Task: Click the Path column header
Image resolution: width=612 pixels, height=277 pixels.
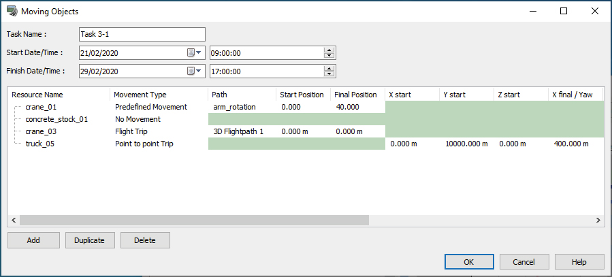Action: click(242, 95)
